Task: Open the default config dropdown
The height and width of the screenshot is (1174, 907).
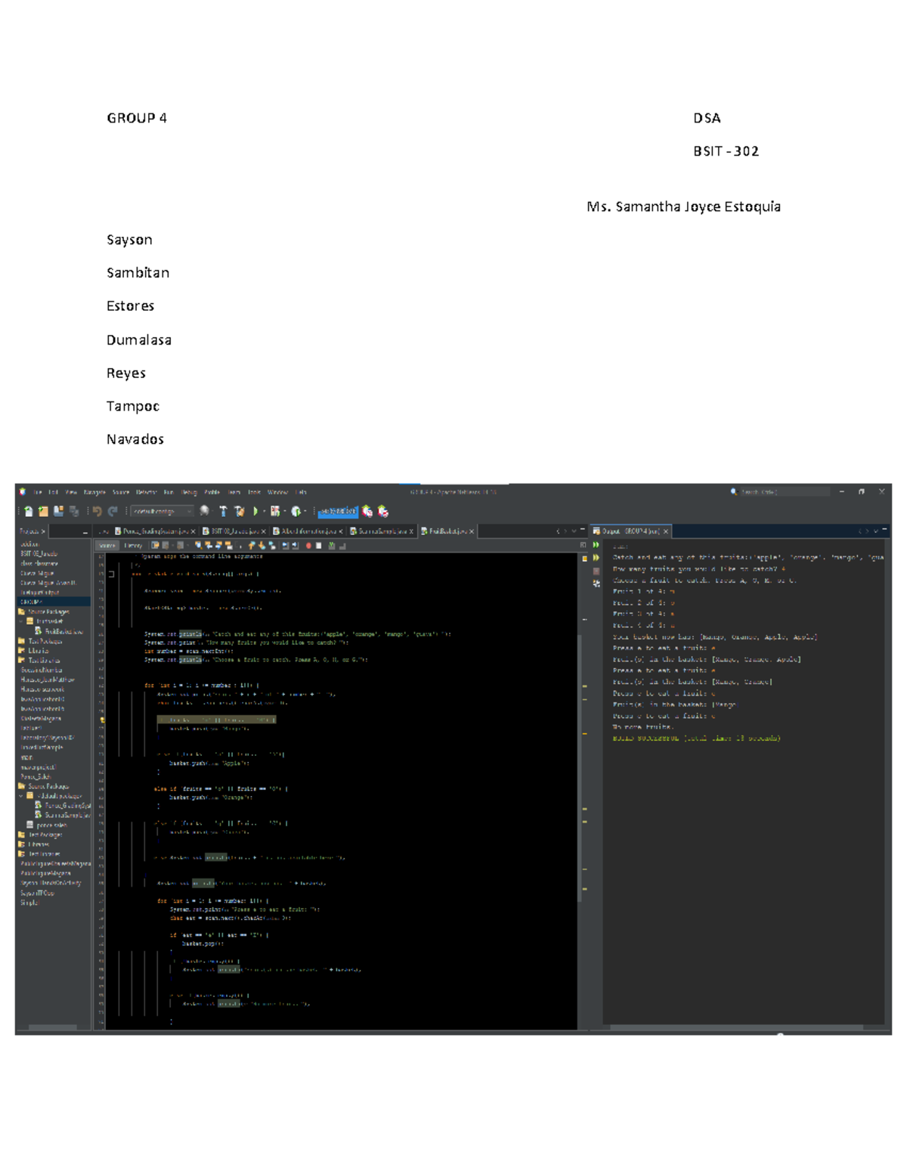Action: coord(162,512)
